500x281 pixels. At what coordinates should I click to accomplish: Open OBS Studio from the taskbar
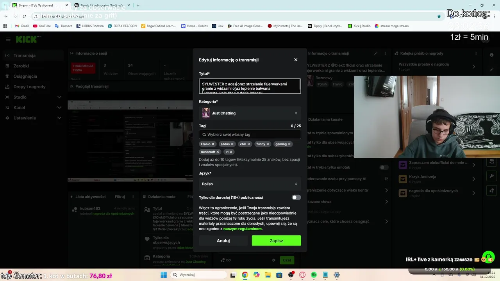pyautogui.click(x=291, y=275)
